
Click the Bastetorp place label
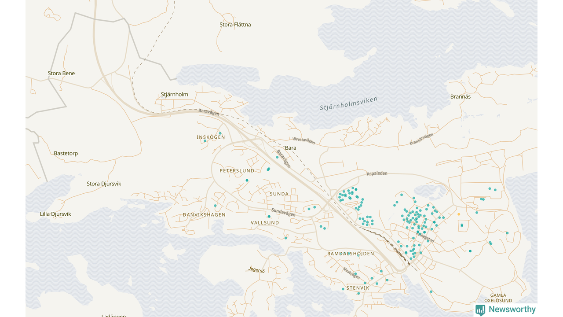pos(66,153)
